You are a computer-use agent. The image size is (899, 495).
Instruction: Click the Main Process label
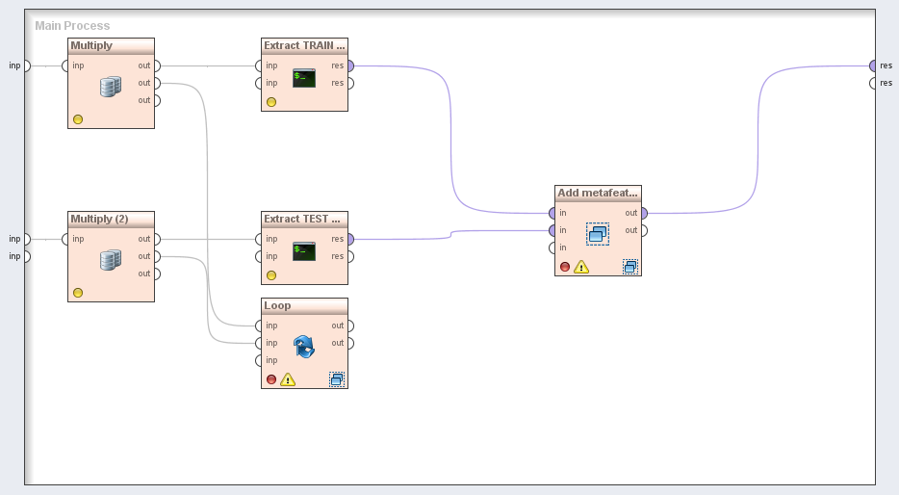coord(72,26)
